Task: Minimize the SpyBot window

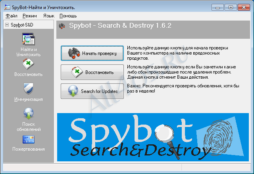Action: 218,8
